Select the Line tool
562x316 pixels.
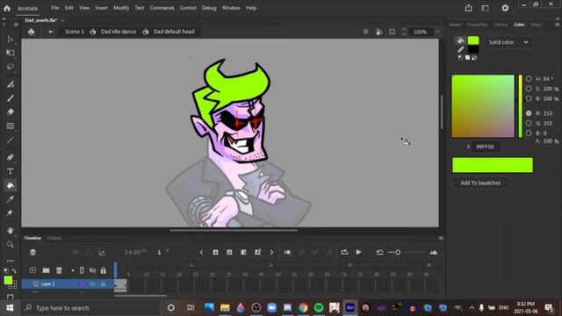(11, 140)
